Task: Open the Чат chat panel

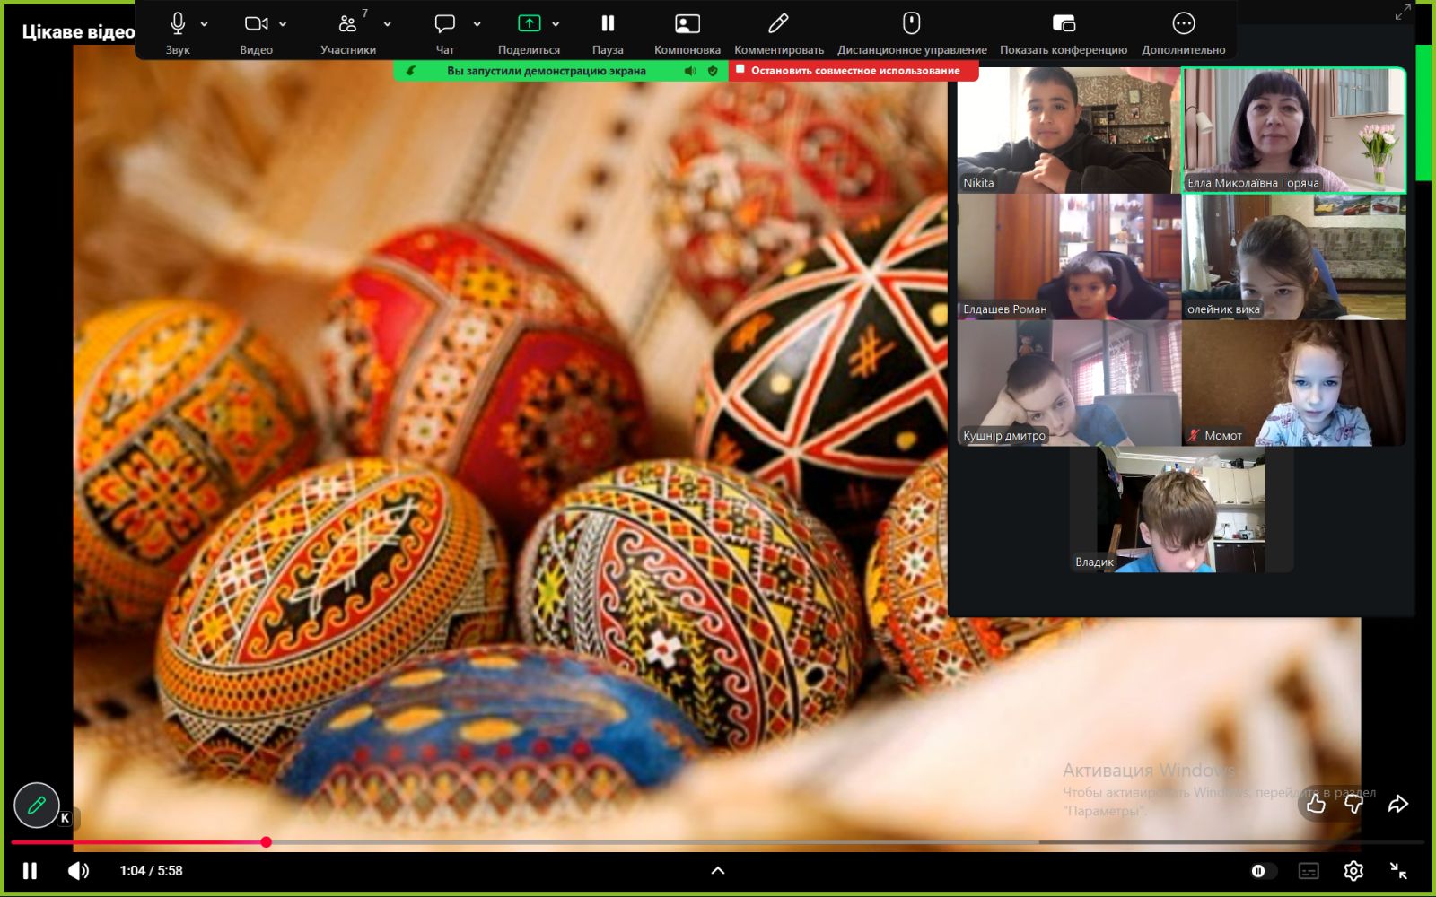Action: coord(444,24)
